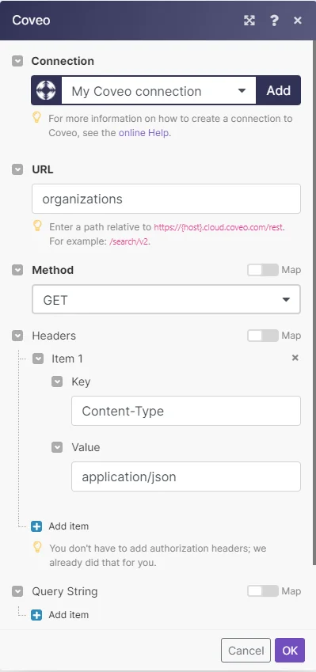Click the URL input field containing organizations
The image size is (316, 672).
point(166,199)
